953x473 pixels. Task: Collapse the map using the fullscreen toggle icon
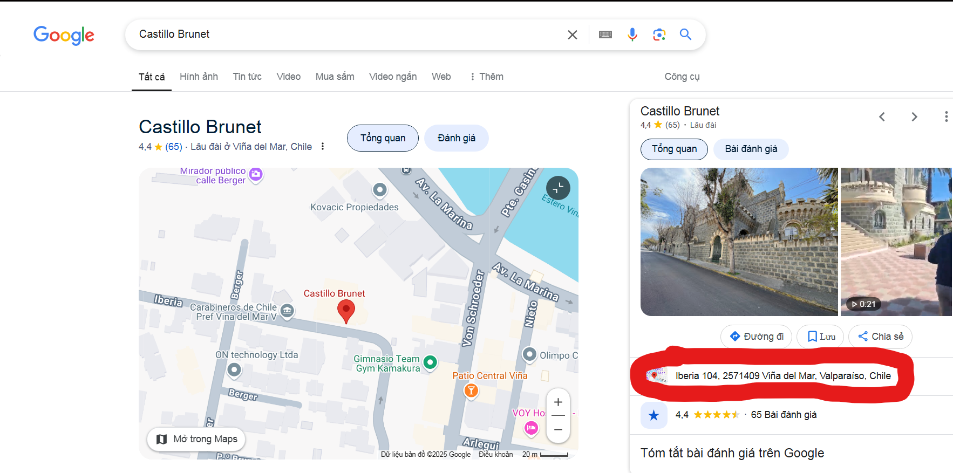[x=558, y=188]
